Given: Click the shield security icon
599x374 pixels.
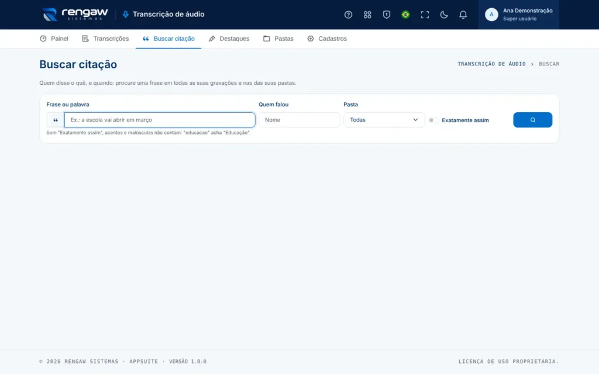Looking at the screenshot, I should pyautogui.click(x=386, y=15).
